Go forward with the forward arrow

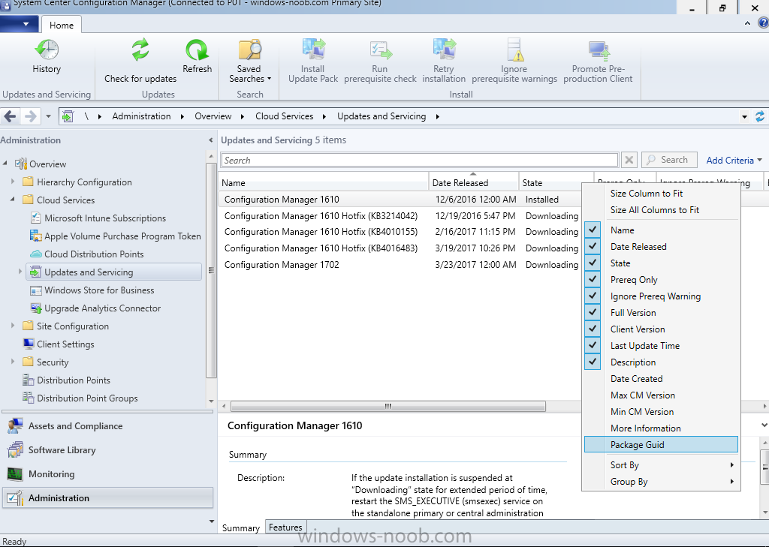point(30,116)
